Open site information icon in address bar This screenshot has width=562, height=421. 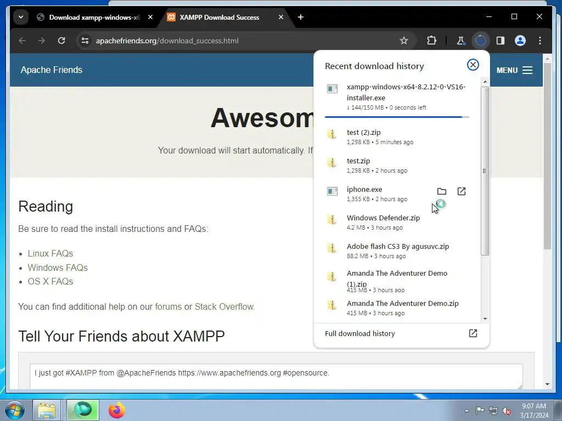pyautogui.click(x=85, y=41)
